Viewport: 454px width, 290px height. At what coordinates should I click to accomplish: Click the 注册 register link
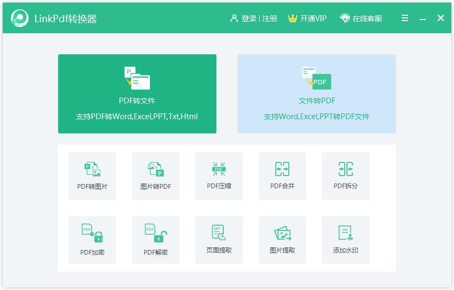270,18
